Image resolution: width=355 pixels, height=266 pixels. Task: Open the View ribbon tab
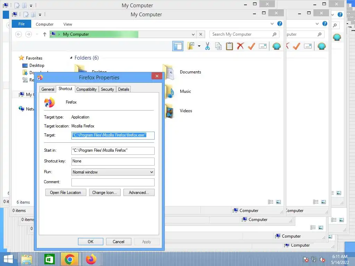[68, 24]
